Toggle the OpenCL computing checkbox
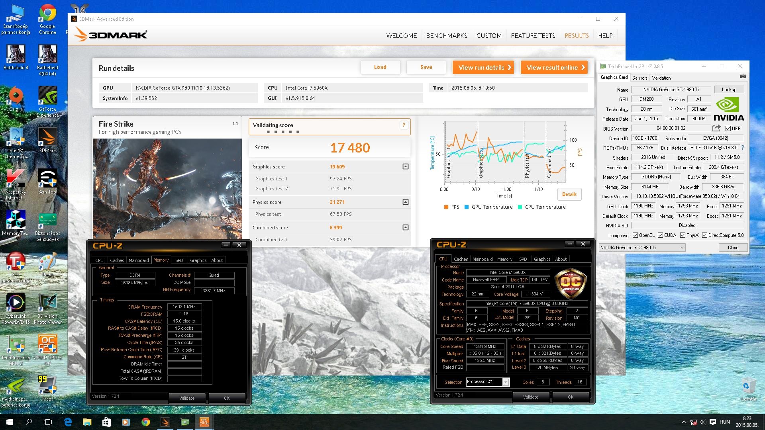The image size is (765, 430). pos(635,235)
